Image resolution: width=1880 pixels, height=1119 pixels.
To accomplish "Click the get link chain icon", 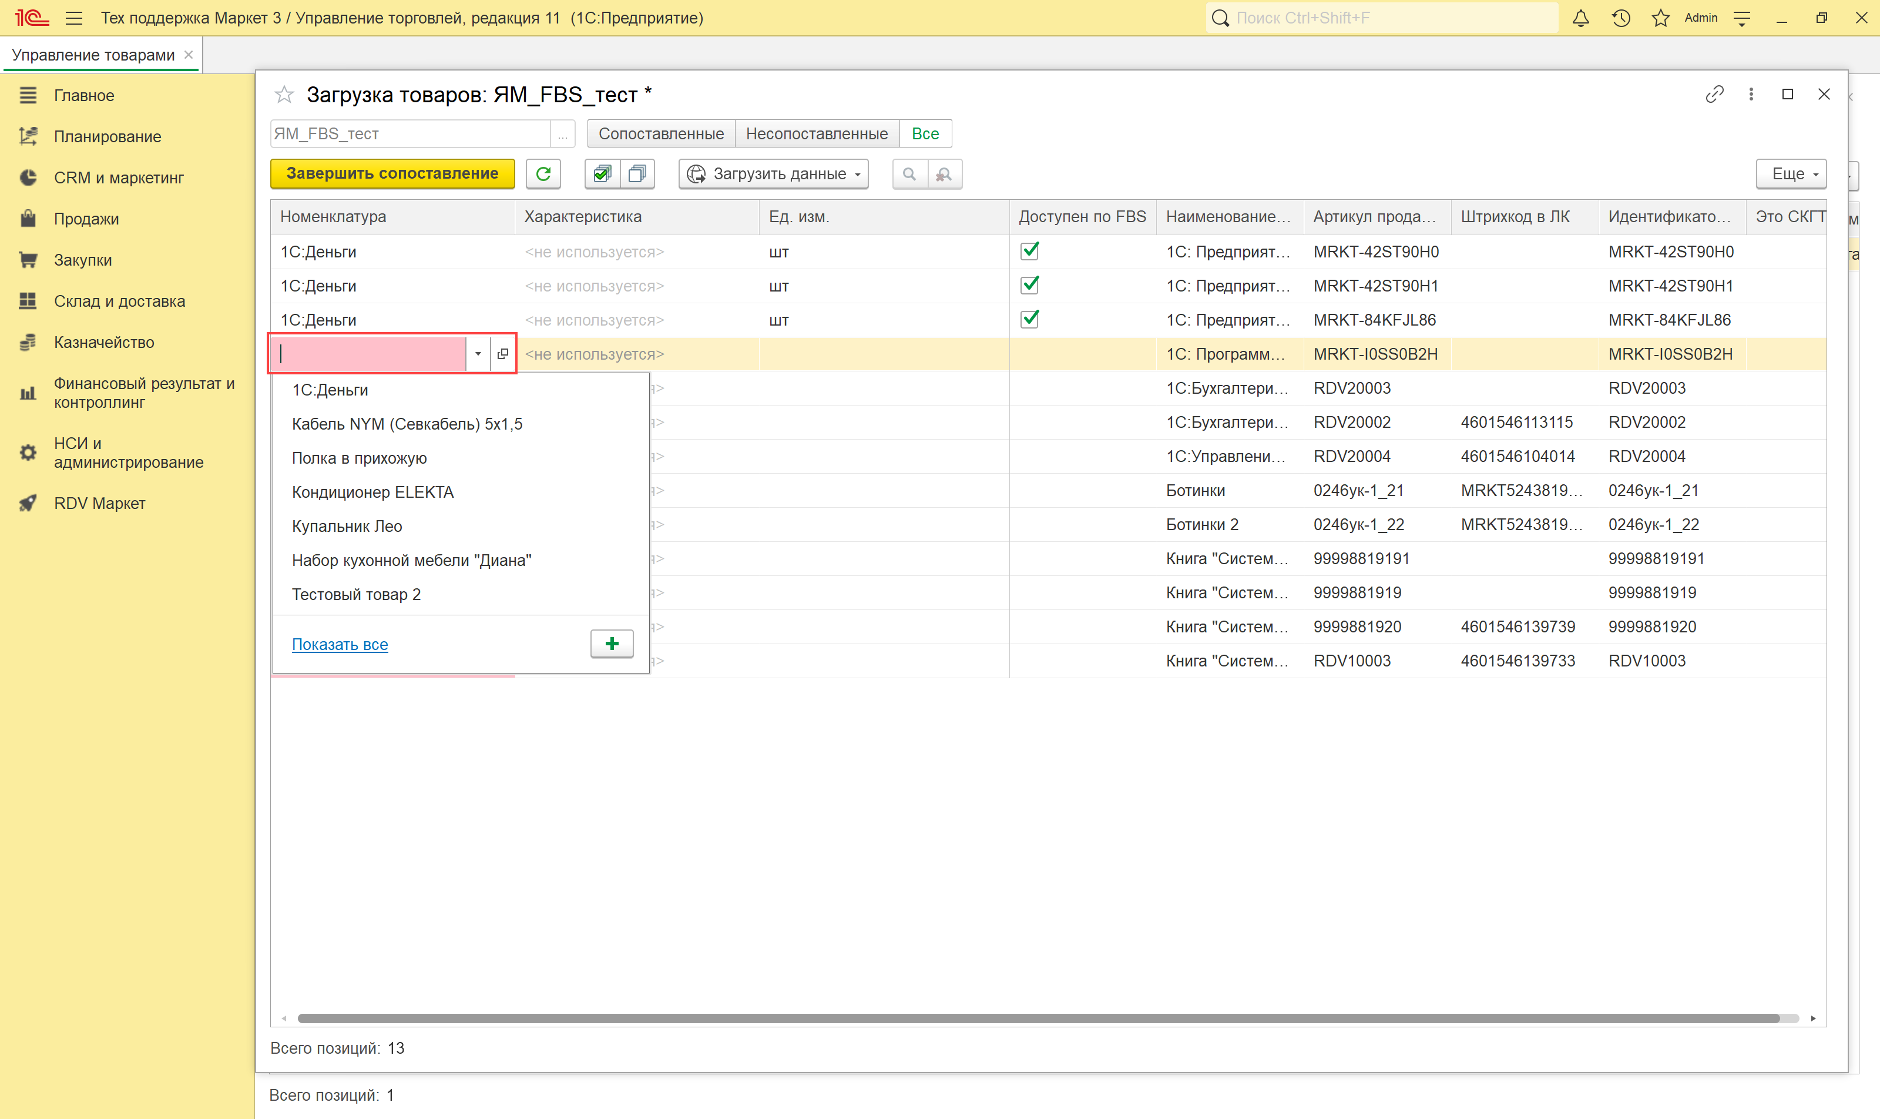I will (x=1714, y=94).
